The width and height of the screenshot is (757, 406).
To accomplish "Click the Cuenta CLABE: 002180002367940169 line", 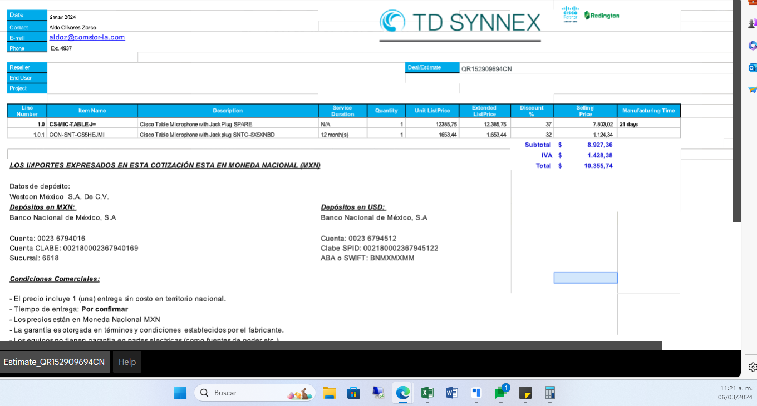I will (x=74, y=248).
